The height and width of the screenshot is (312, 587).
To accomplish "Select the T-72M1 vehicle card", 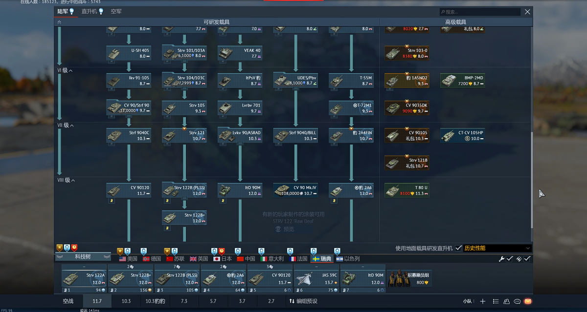I will coord(351,107).
